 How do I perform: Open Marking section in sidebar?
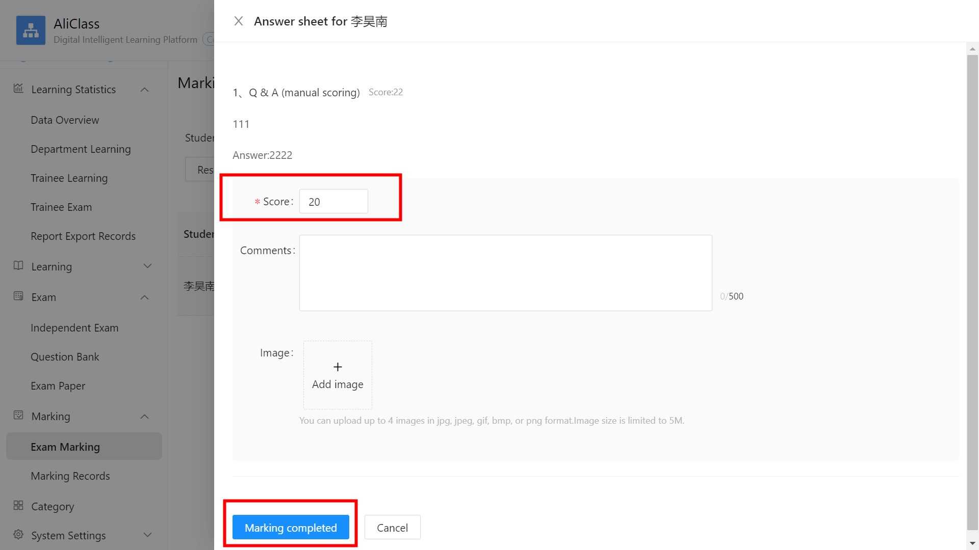click(x=50, y=416)
